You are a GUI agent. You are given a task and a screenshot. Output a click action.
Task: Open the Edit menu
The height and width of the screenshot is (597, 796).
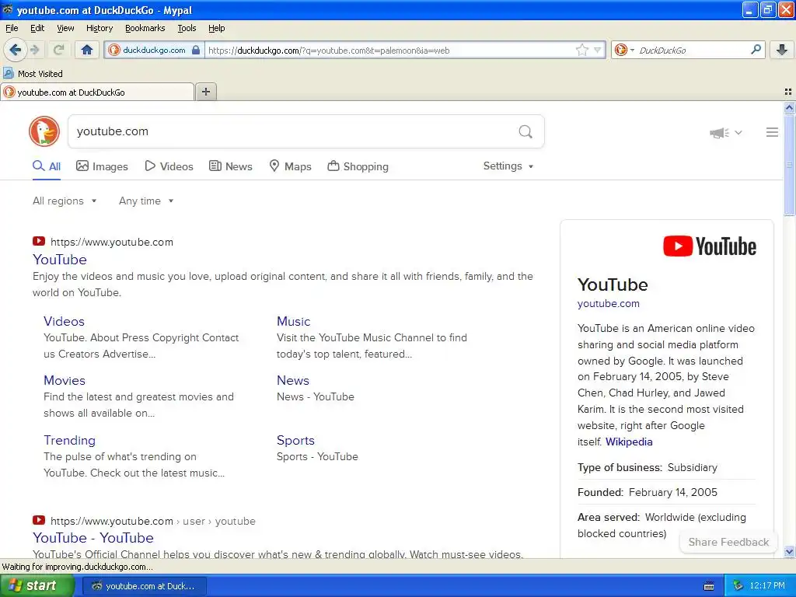pos(37,28)
